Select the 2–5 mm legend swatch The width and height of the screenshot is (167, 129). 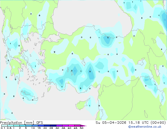(23, 126)
